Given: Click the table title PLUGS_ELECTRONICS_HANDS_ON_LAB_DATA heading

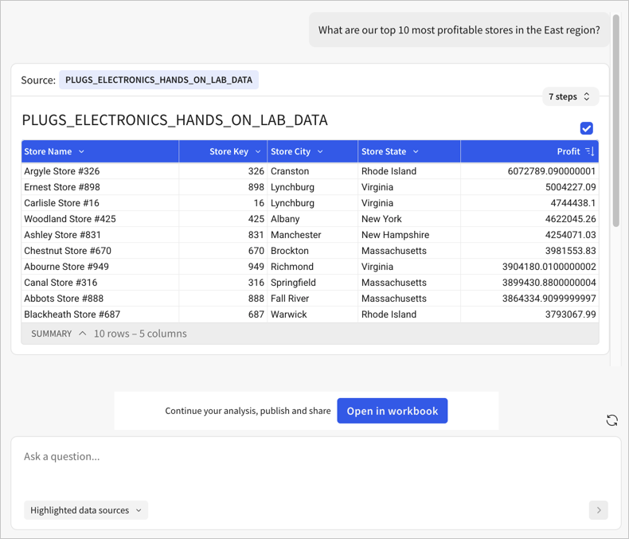Looking at the screenshot, I should [175, 120].
